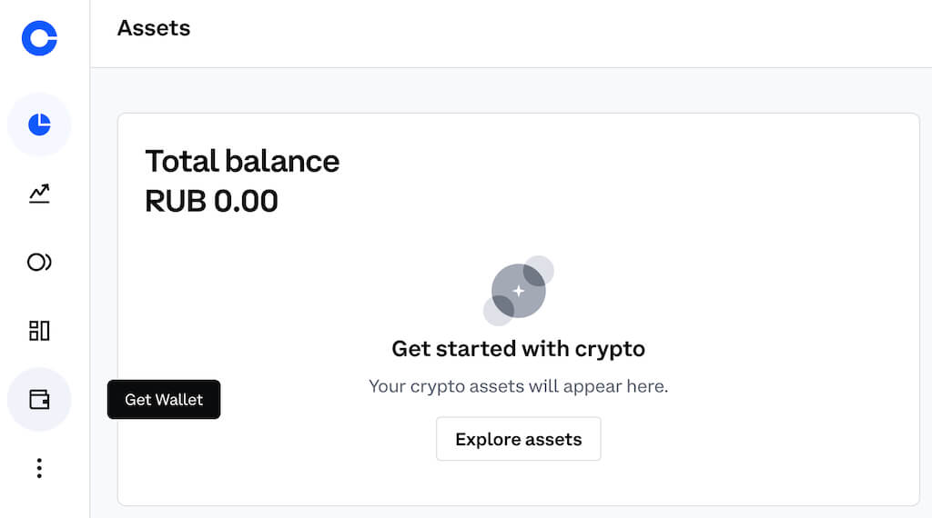
Task: Click the blank header area beside Assets
Action: [x=546, y=32]
